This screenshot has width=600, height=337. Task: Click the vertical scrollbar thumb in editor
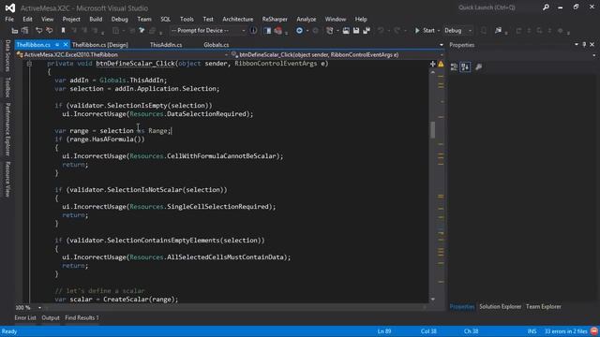(x=433, y=130)
